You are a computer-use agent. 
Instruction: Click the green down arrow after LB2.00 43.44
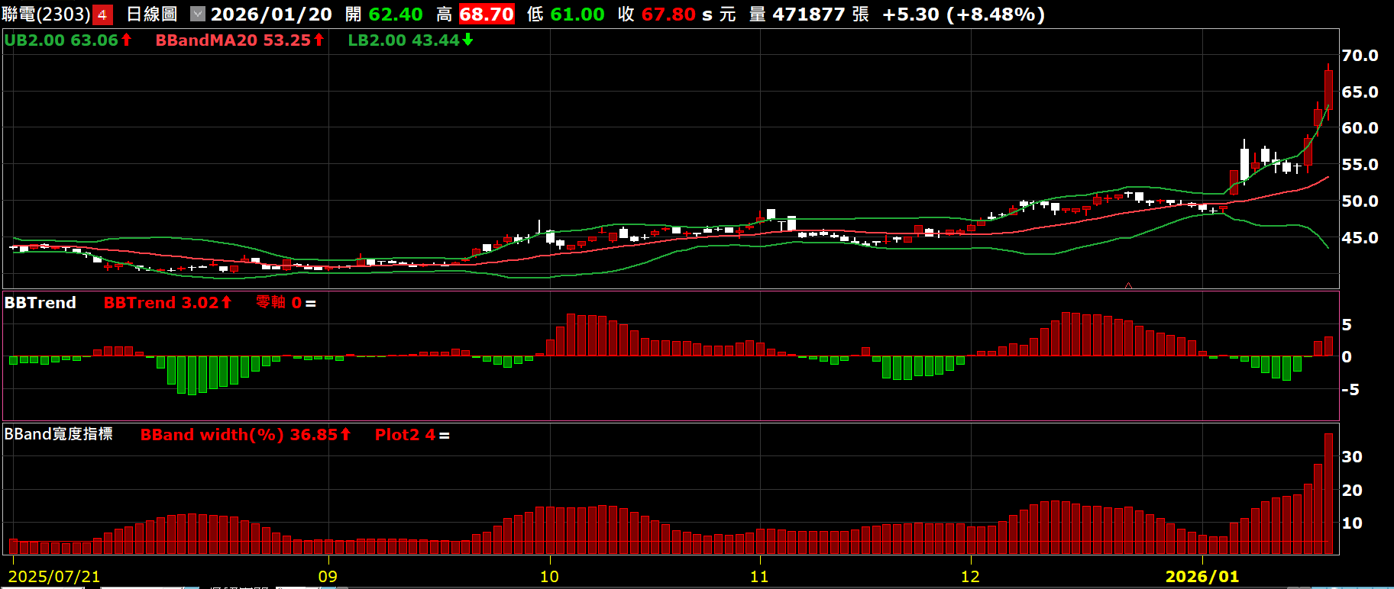pos(467,40)
